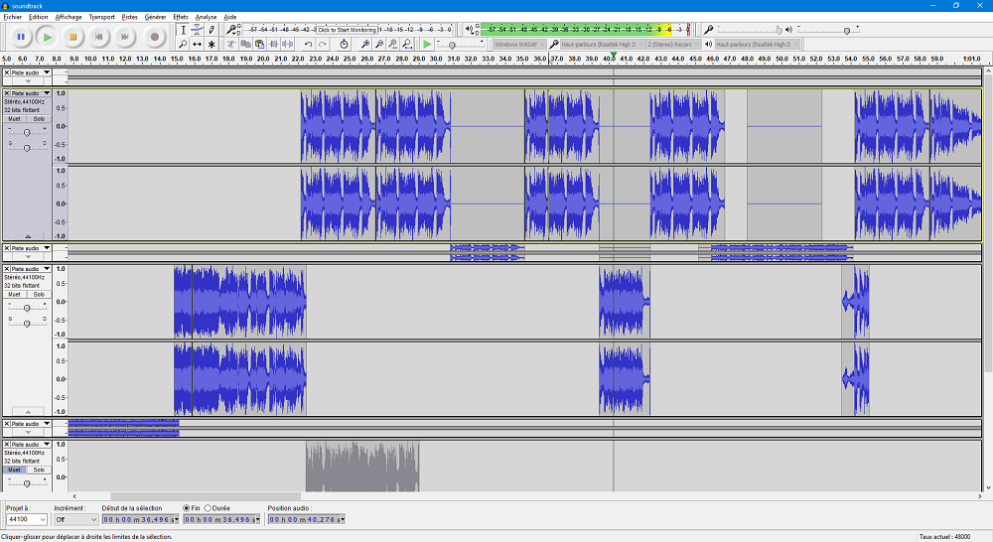This screenshot has height=542, width=993.
Task: Select the Draw (pencil) tool
Action: (x=212, y=30)
